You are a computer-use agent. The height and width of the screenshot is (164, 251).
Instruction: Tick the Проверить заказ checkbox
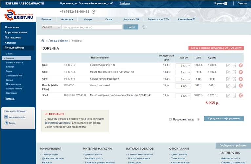pos(170,119)
